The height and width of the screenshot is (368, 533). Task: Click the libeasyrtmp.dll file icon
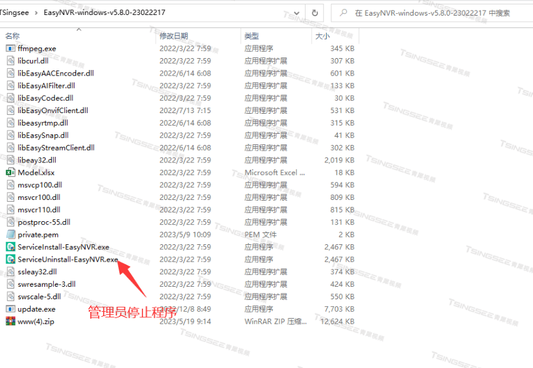pyautogui.click(x=11, y=122)
